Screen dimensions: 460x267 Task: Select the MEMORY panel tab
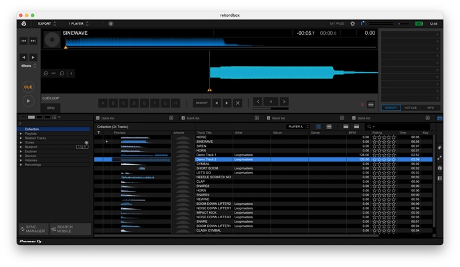coord(390,107)
